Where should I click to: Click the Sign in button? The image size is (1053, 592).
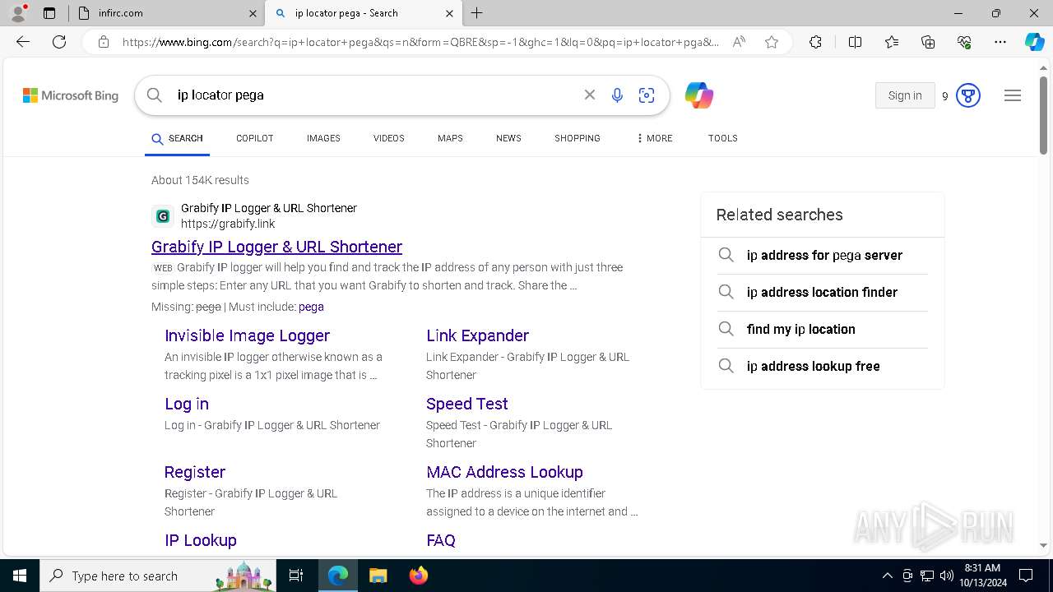pyautogui.click(x=905, y=95)
